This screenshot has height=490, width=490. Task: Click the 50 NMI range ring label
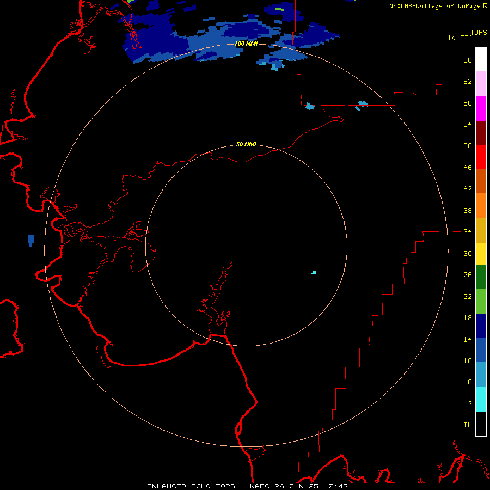click(246, 144)
